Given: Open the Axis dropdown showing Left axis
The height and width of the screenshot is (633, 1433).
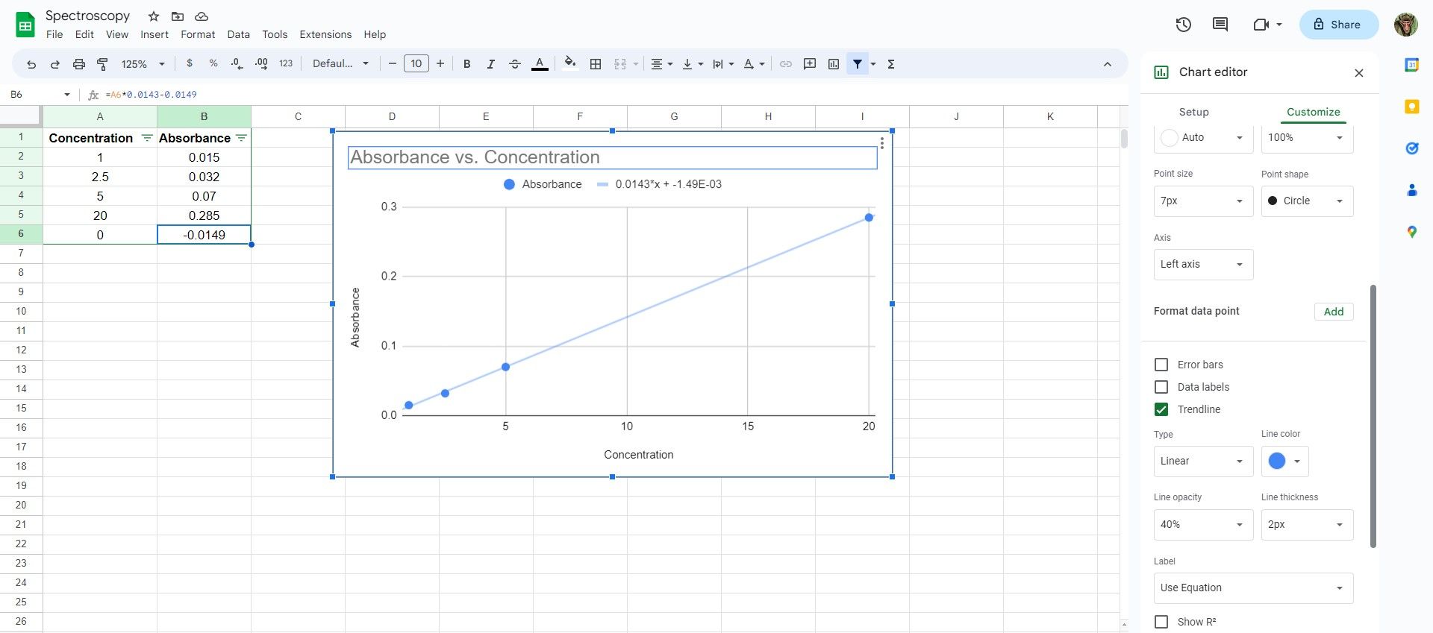Looking at the screenshot, I should (x=1203, y=265).
